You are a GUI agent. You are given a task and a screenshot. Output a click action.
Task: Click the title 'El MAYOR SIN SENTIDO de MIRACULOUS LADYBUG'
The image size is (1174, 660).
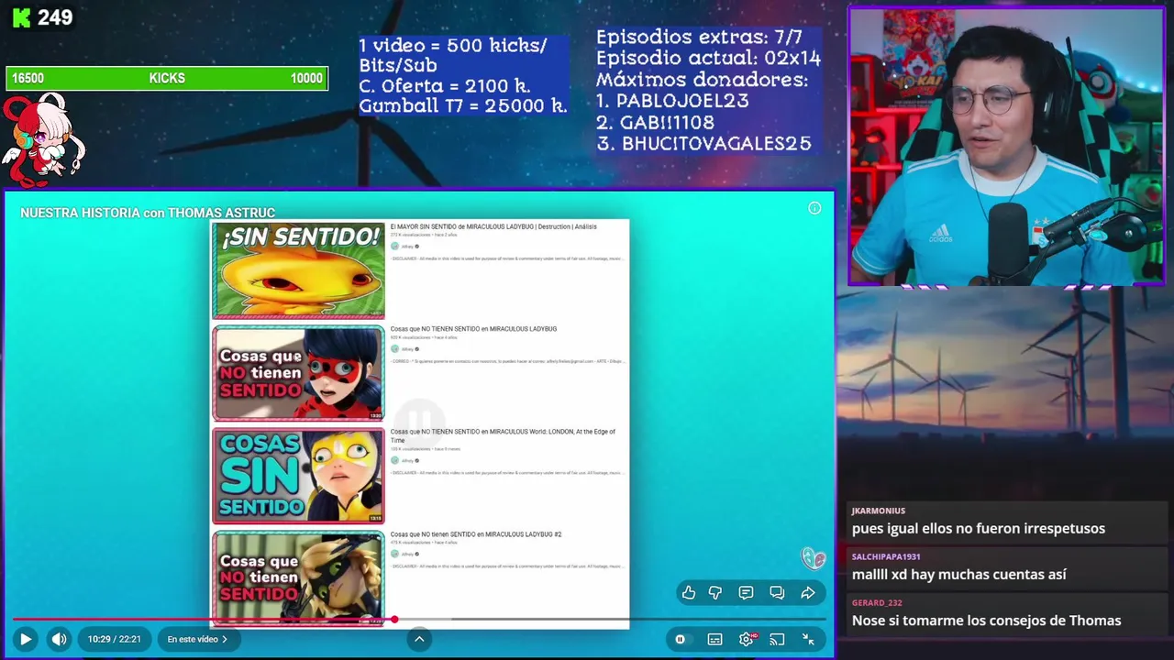coord(493,226)
